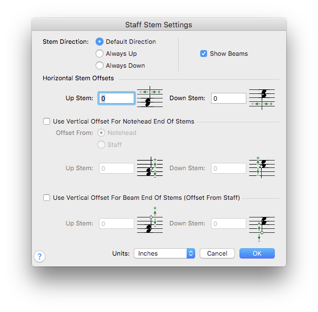
Task: Click the Units dropdown arrow stepper
Action: tap(191, 253)
